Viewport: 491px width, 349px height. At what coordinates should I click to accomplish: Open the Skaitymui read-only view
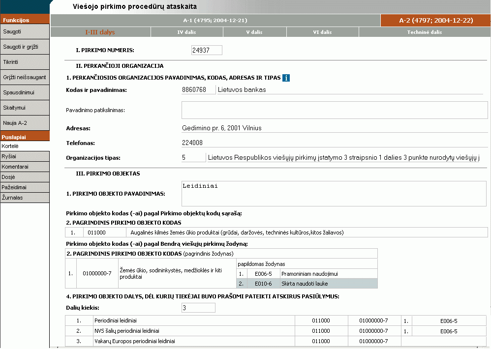coord(25,108)
